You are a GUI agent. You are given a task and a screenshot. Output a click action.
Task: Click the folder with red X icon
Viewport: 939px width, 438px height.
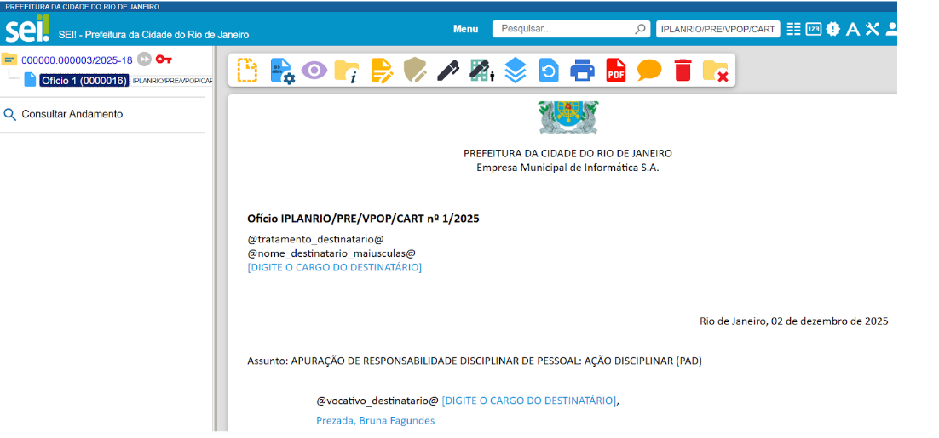[x=715, y=71]
